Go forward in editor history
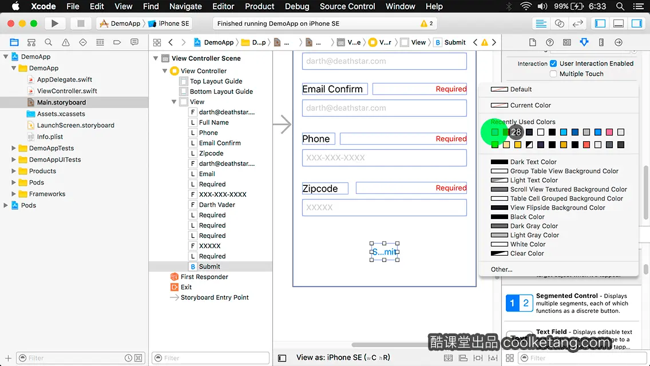Screen dimensions: 650x366 click(184, 42)
